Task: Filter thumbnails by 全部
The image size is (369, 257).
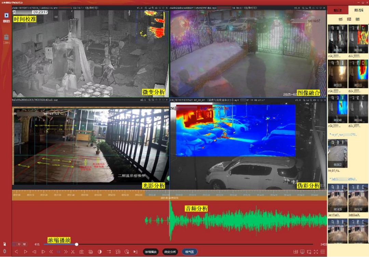Action: pos(341,19)
